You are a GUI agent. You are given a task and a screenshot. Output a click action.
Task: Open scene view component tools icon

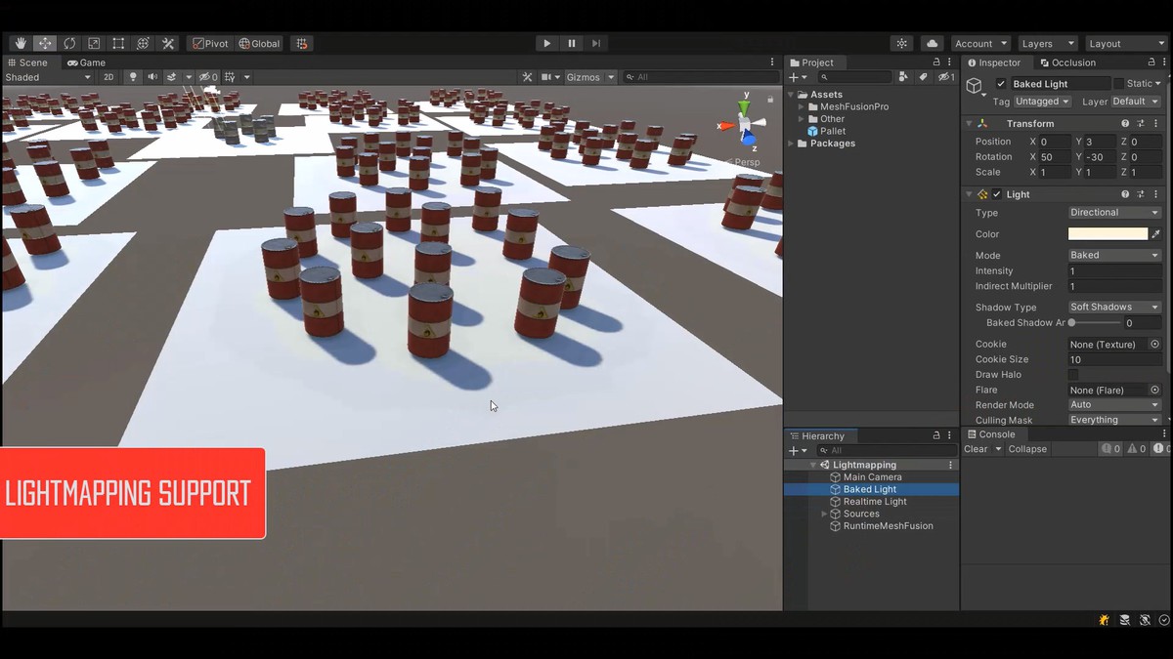coord(527,77)
